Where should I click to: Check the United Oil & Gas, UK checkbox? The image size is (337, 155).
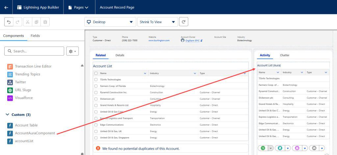tap(96, 131)
